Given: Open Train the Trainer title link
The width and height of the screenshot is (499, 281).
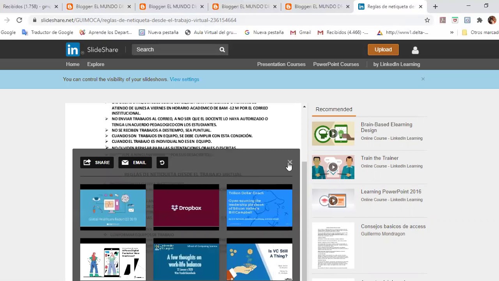Looking at the screenshot, I should coord(380,158).
